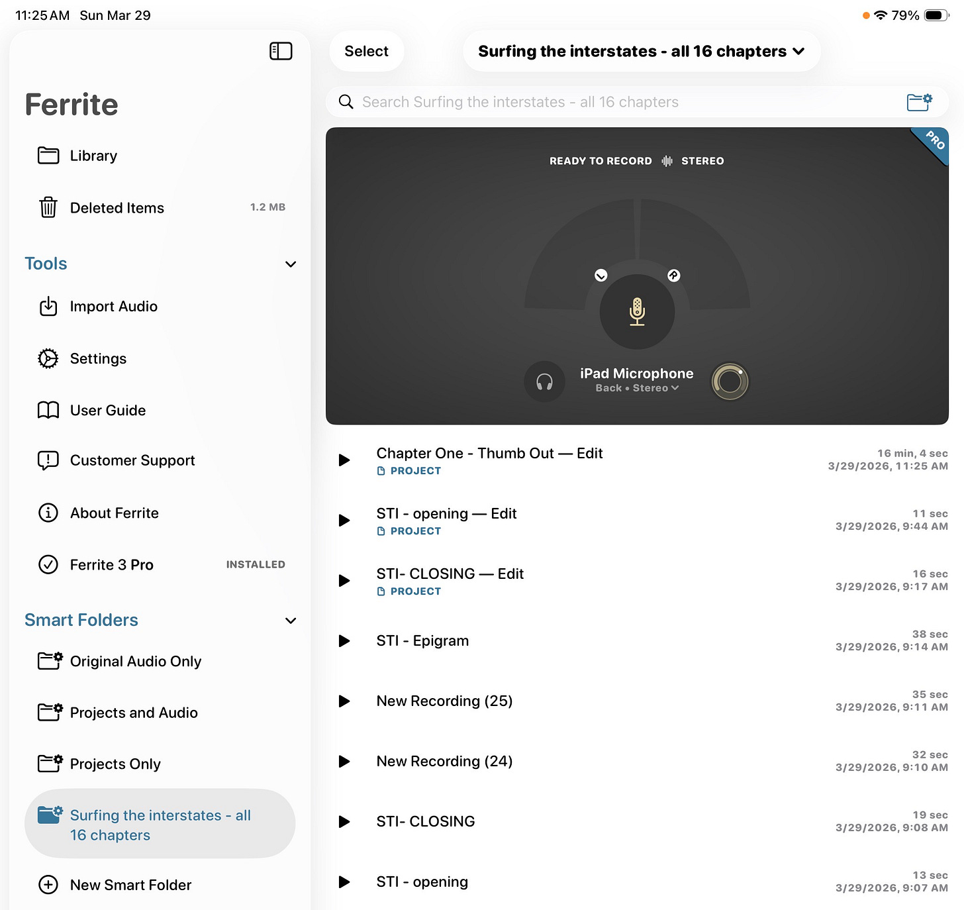Play New Recording (24)
This screenshot has height=910, width=964.
pos(344,761)
